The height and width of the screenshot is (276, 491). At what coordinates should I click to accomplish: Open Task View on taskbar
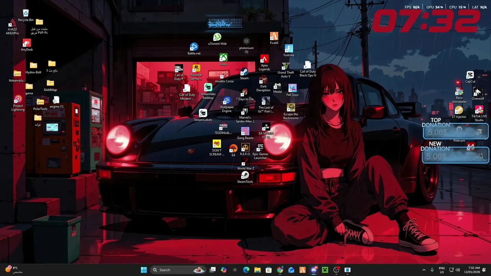pyautogui.click(x=213, y=270)
